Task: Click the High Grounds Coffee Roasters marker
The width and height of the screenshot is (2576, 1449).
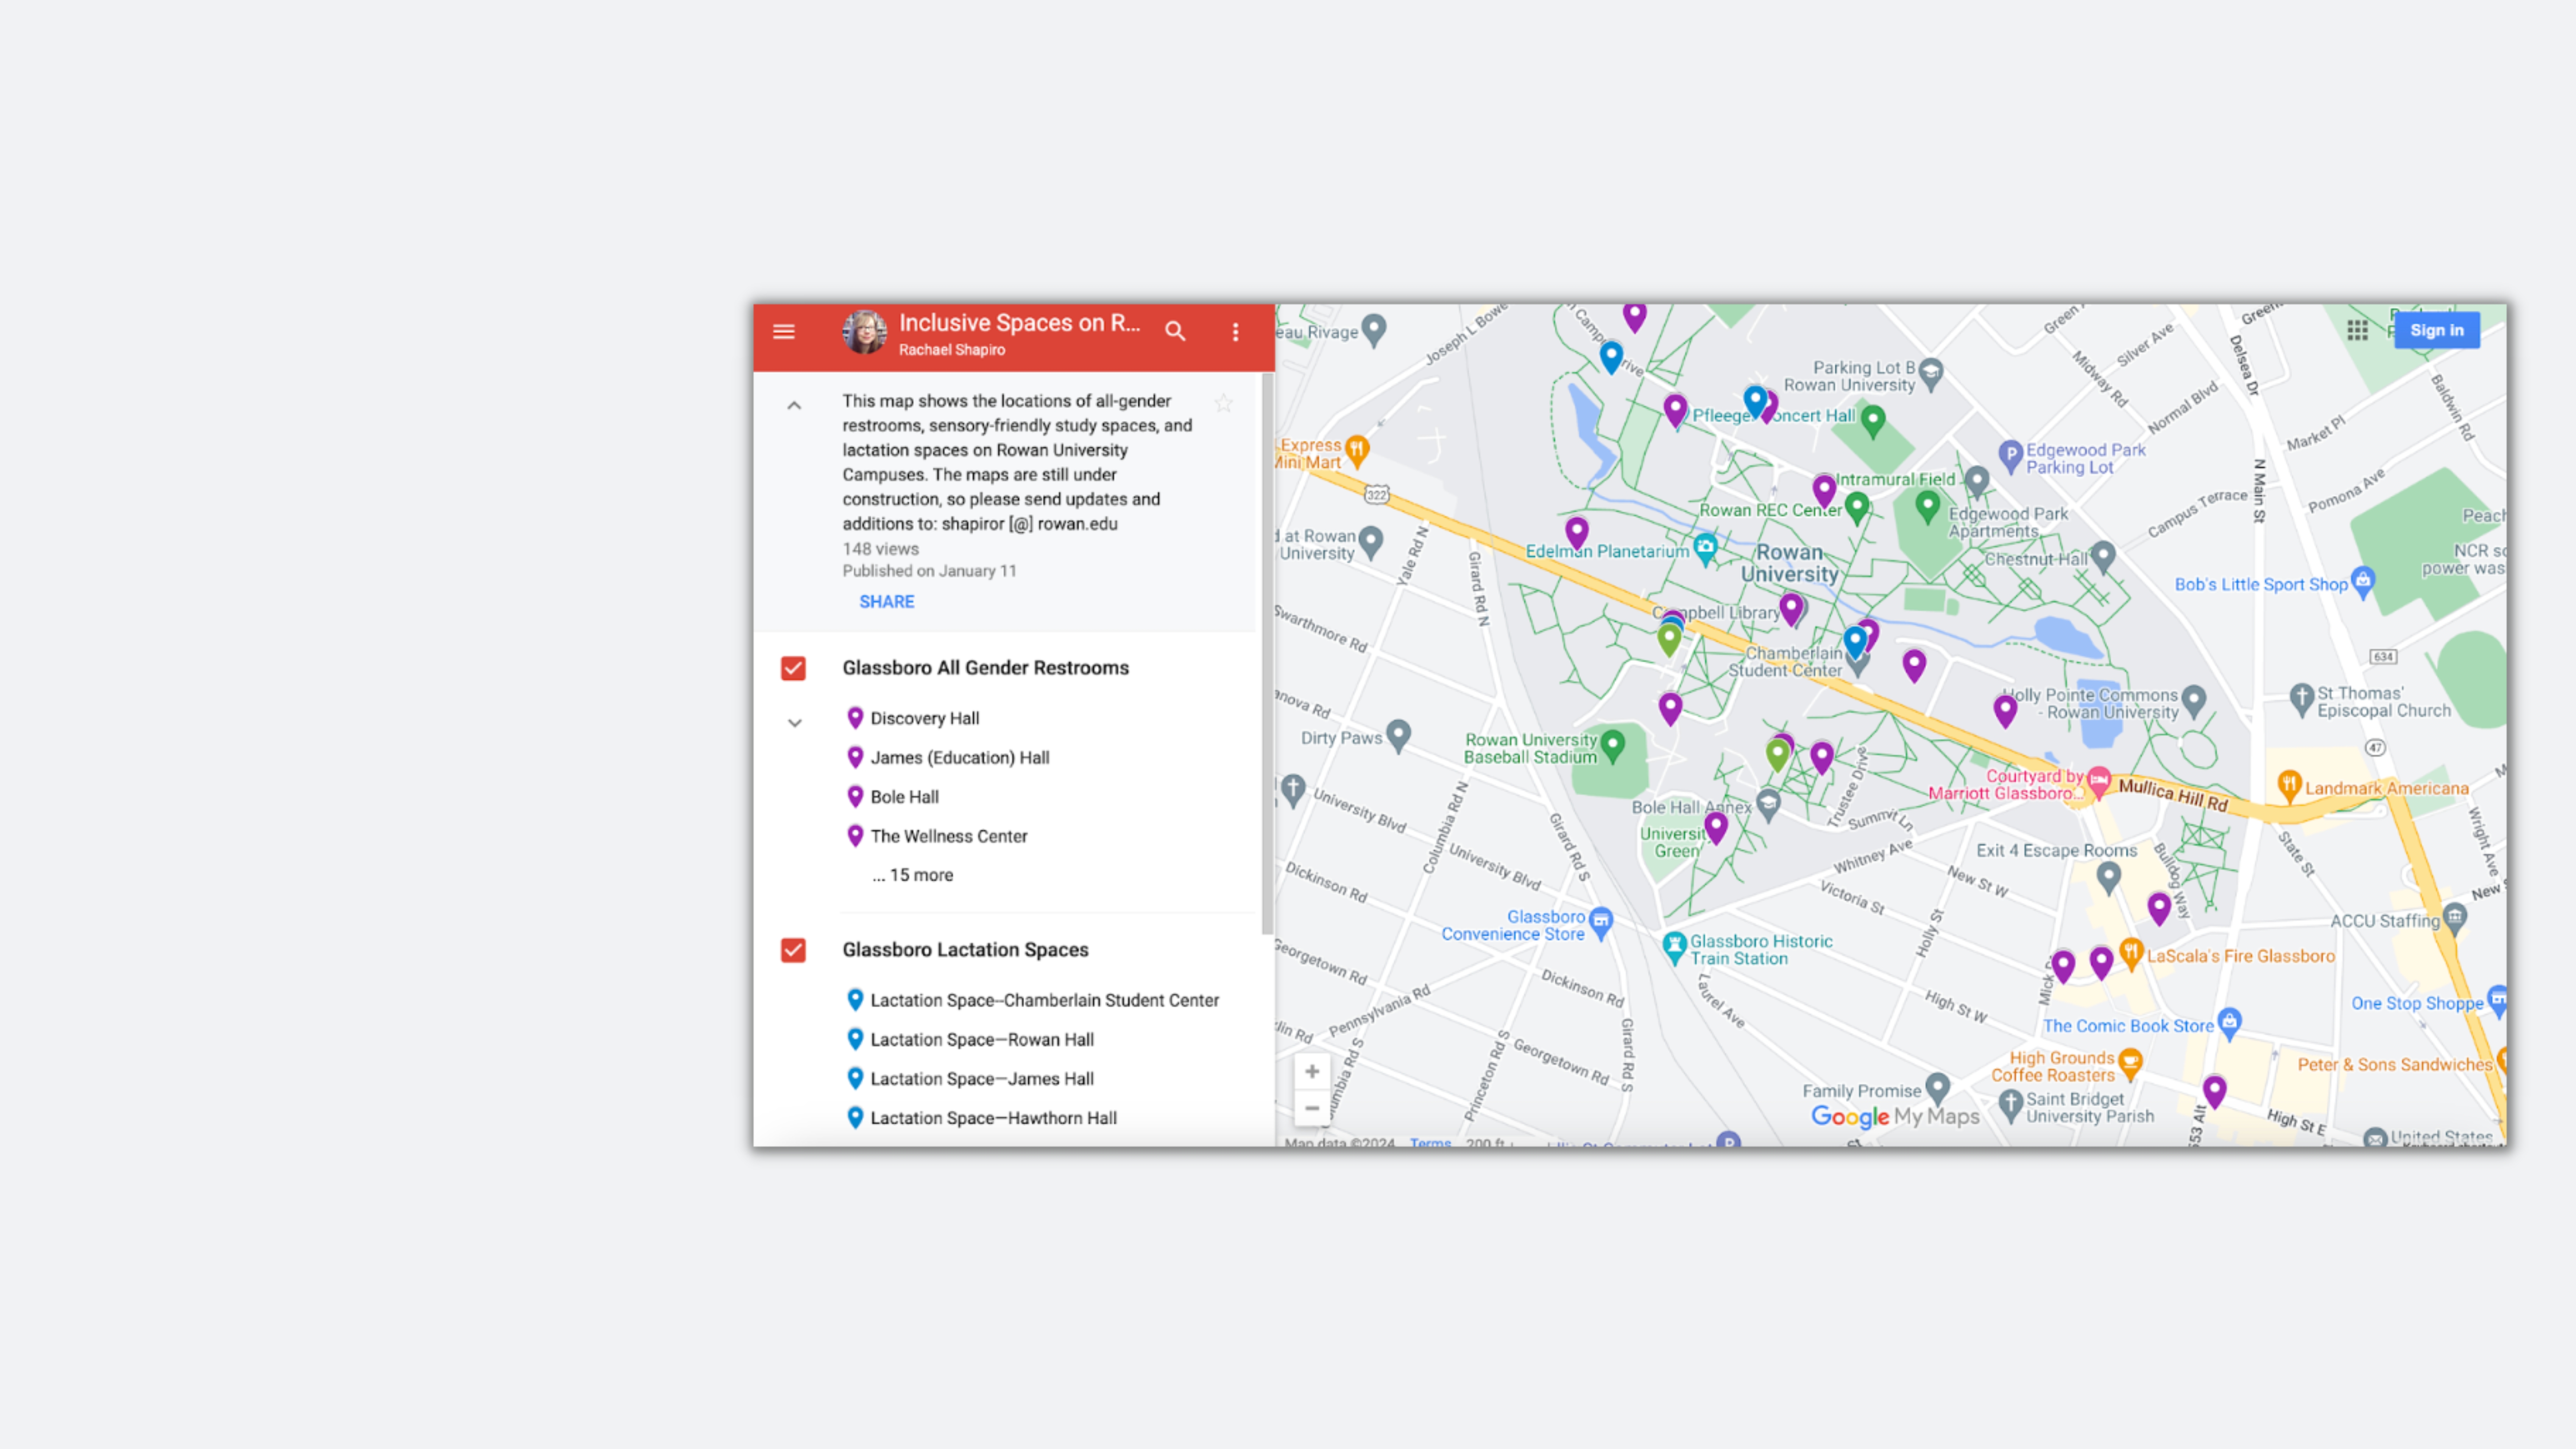Action: click(2130, 1064)
